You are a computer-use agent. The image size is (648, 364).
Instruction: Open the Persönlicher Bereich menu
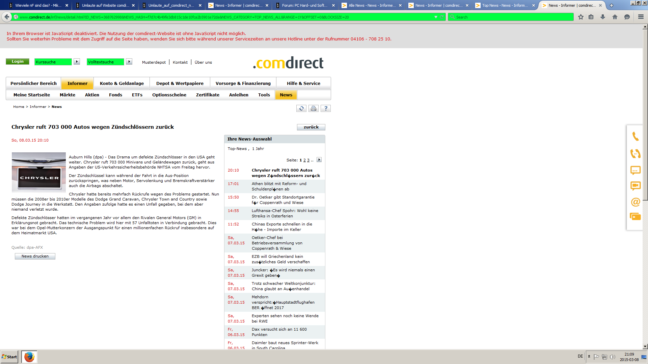[x=33, y=83]
